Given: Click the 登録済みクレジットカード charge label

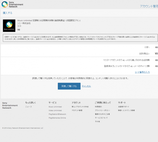Looking at the screenshot, I should click(x=127, y=66).
